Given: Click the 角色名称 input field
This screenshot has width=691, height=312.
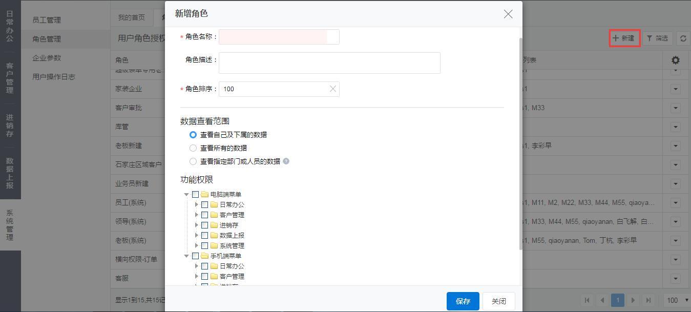Looking at the screenshot, I should (278, 37).
